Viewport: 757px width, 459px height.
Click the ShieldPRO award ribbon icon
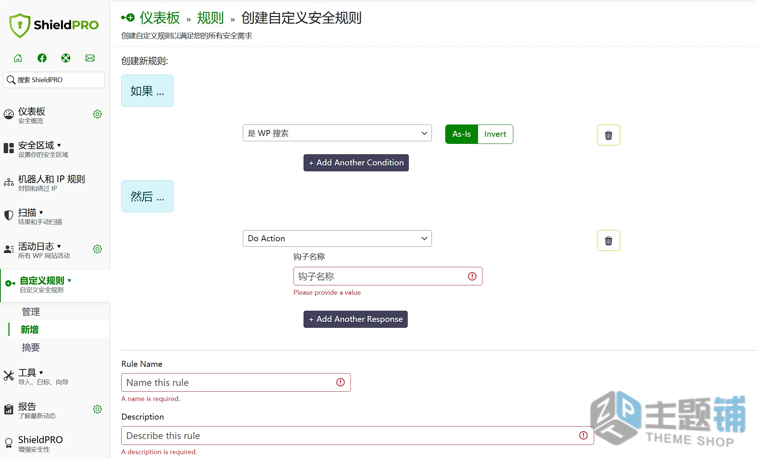(9, 443)
